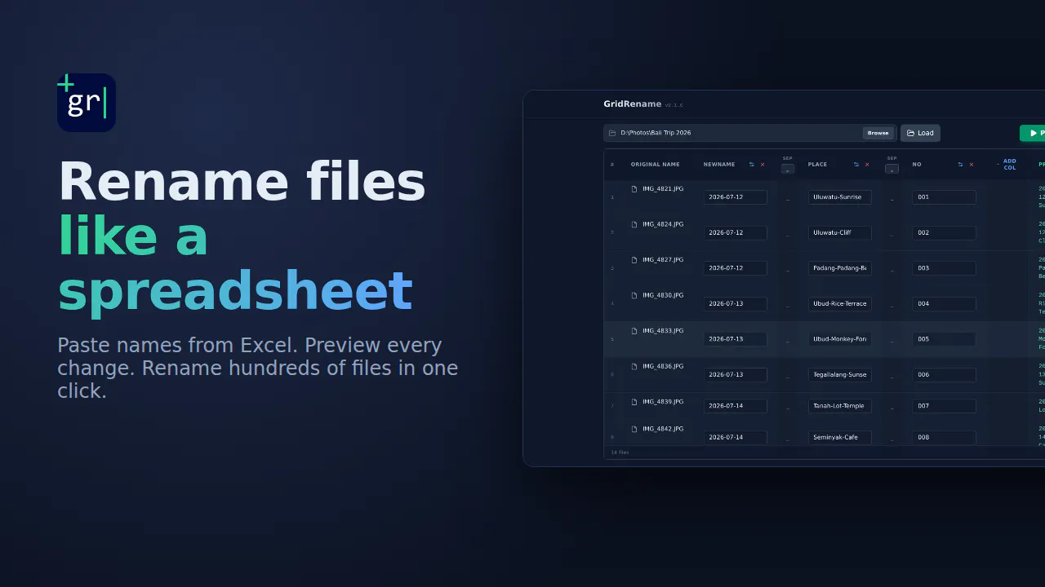Click the IMG_4833.JPG file name
This screenshot has height=587, width=1045.
pos(663,331)
